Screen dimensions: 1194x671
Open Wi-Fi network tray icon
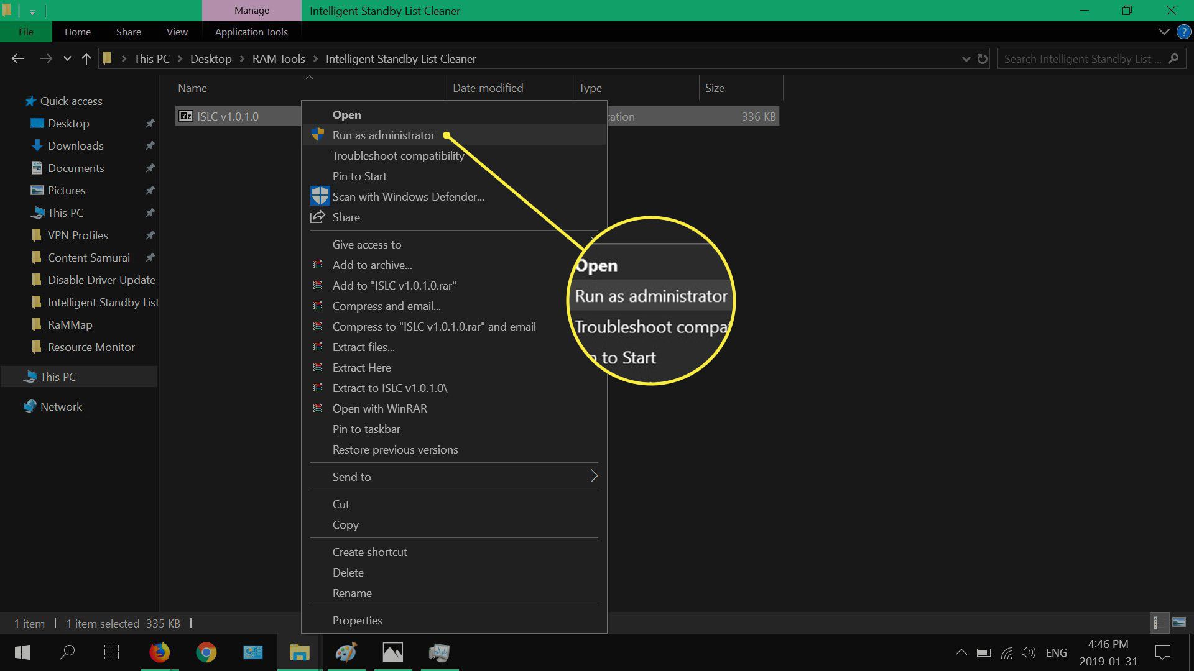(1007, 652)
